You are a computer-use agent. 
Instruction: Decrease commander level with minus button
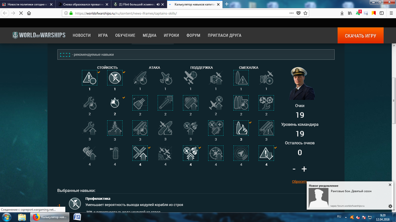click(x=294, y=169)
